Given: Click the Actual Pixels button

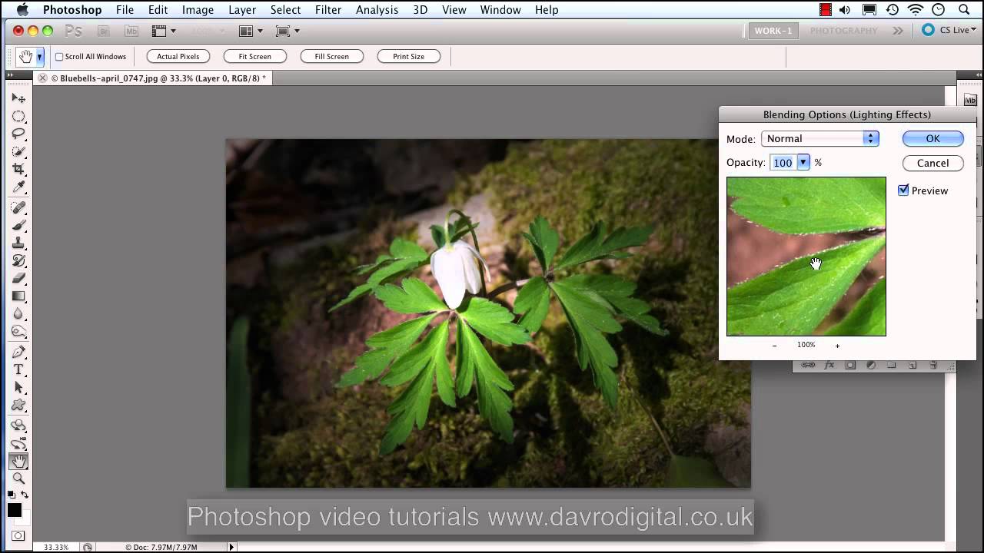Looking at the screenshot, I should click(178, 57).
